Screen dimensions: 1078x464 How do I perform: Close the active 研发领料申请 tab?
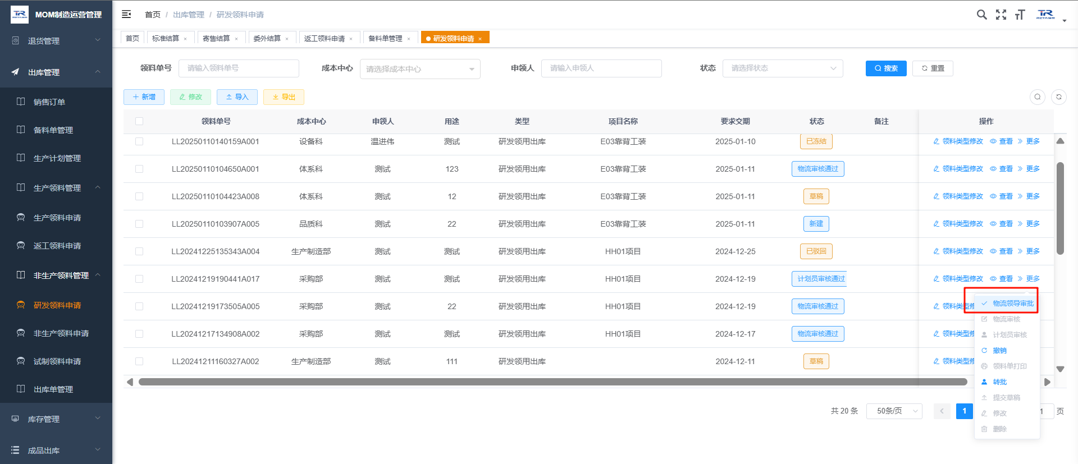480,39
